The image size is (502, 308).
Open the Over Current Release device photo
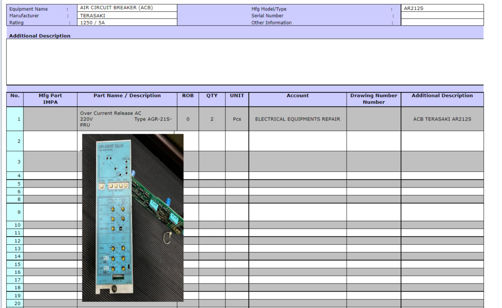click(x=132, y=217)
